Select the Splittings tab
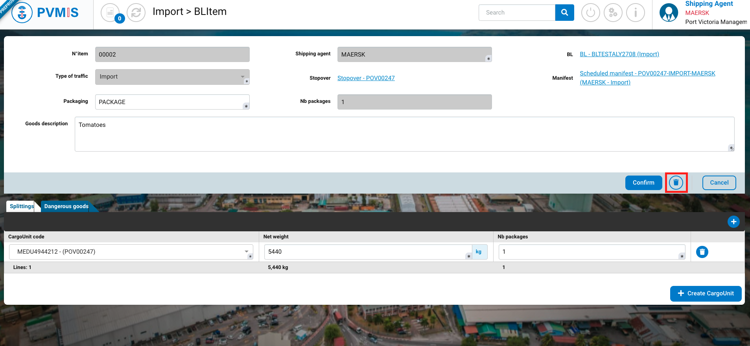Image resolution: width=750 pixels, height=346 pixels. click(x=22, y=206)
